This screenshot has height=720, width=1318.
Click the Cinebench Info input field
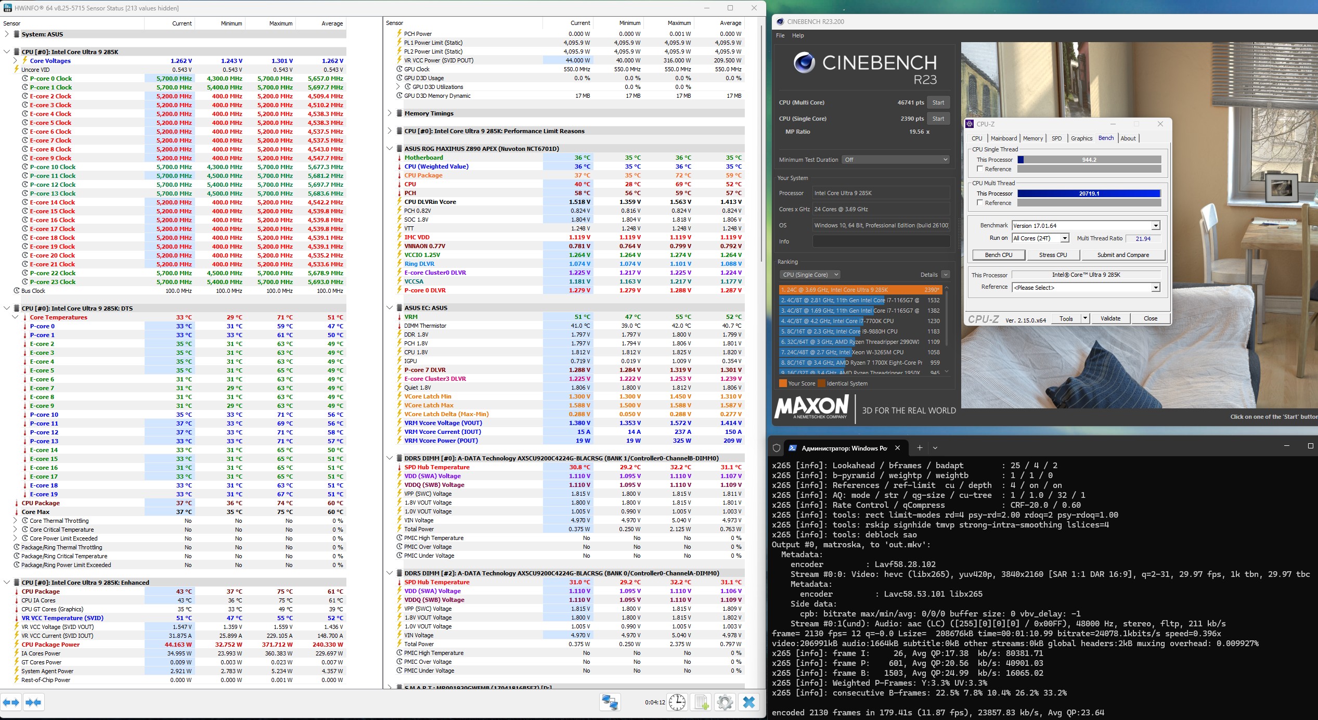coord(881,241)
